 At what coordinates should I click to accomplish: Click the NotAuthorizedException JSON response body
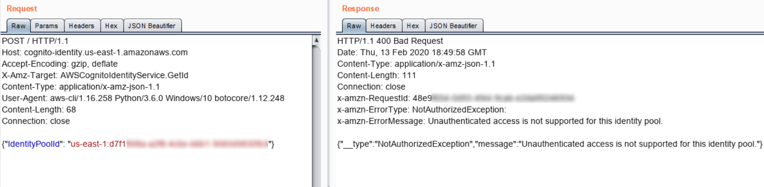click(x=550, y=144)
